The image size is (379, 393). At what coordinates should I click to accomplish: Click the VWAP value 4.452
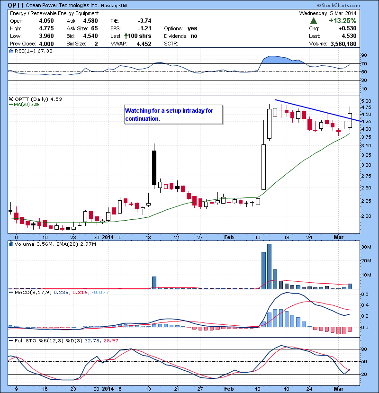tap(144, 44)
